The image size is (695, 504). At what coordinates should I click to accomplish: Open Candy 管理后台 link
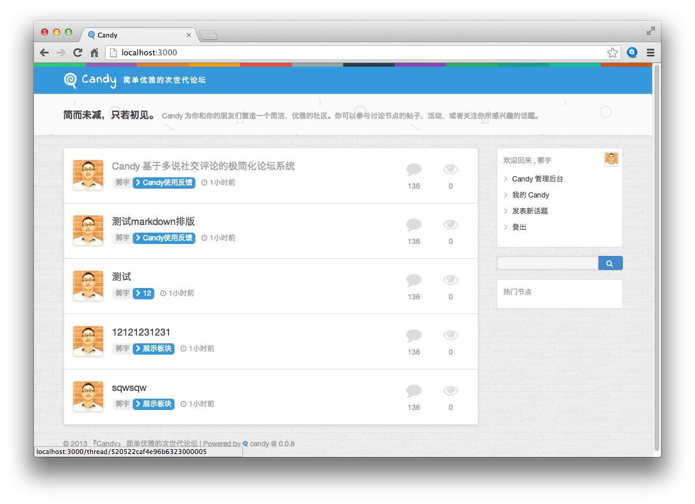click(537, 179)
